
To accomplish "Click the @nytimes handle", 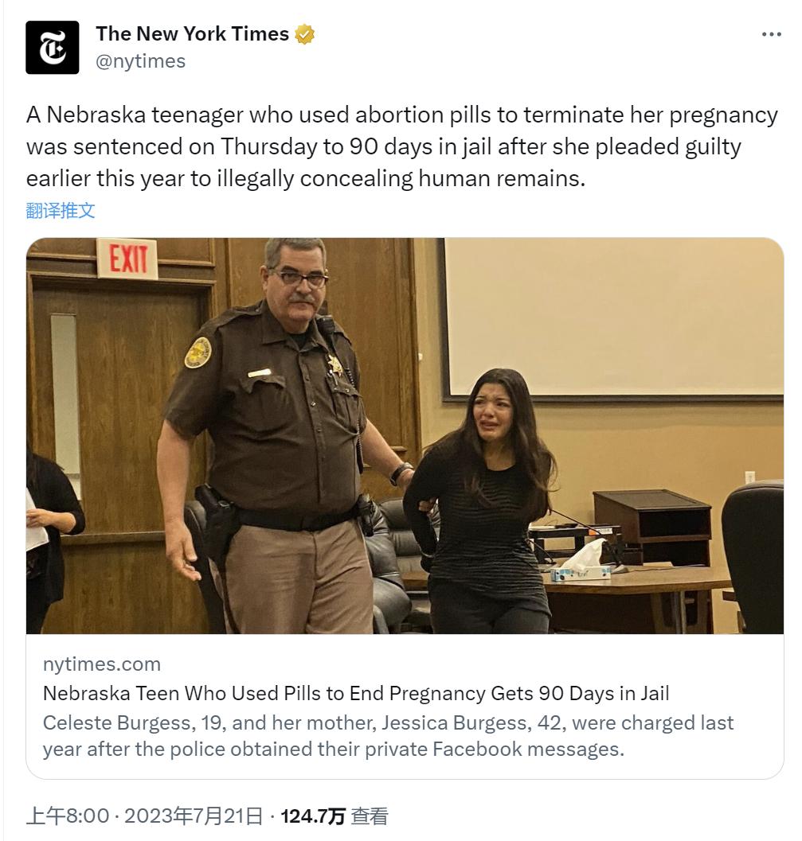I will point(141,61).
